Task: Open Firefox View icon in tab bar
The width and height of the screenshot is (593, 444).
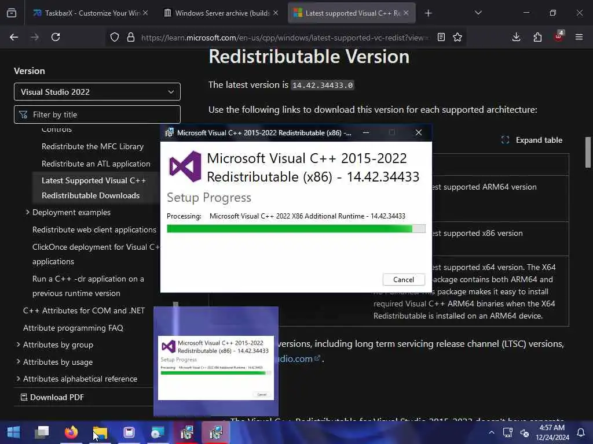Action: point(12,13)
